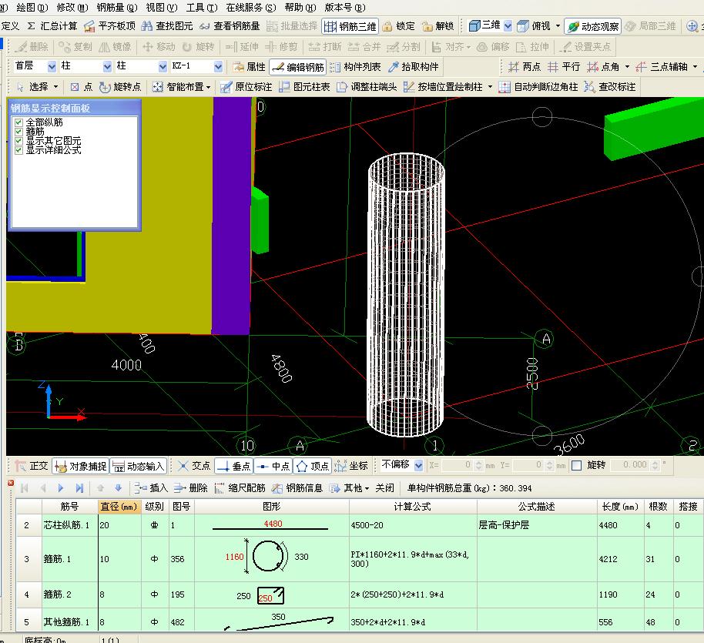Click 缩尺配筋 scaled reinforcement tool
This screenshot has height=643, width=704.
tap(240, 488)
